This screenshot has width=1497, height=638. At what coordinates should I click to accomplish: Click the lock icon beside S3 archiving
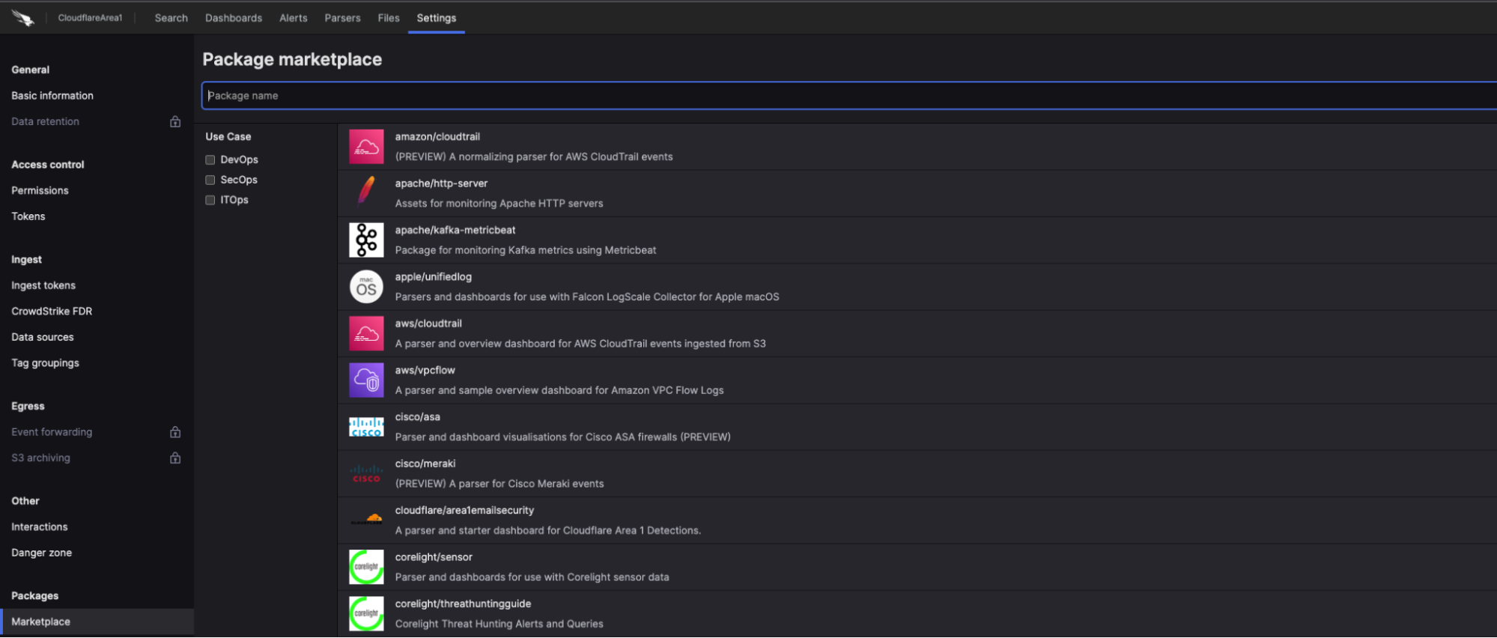click(x=175, y=458)
